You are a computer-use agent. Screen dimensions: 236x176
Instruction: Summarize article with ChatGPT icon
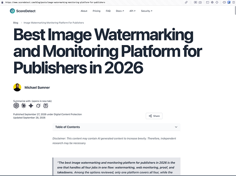pos(16,105)
